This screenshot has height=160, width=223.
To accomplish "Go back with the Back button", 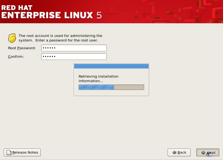I will 179,152.
